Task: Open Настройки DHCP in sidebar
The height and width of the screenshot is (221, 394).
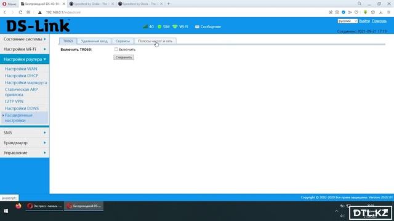Action: point(22,76)
